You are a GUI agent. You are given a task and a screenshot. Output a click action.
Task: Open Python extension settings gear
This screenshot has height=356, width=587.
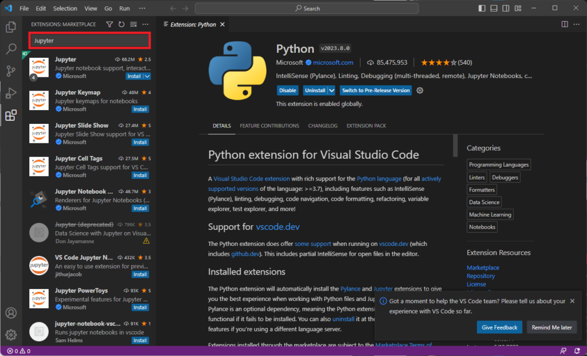coord(420,90)
